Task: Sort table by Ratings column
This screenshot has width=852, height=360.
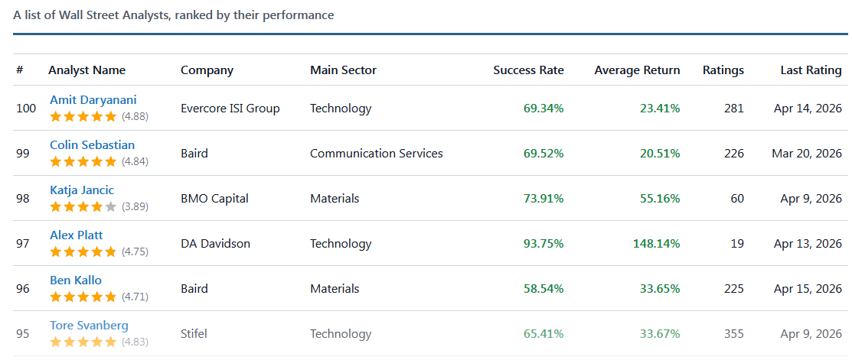Action: (723, 70)
